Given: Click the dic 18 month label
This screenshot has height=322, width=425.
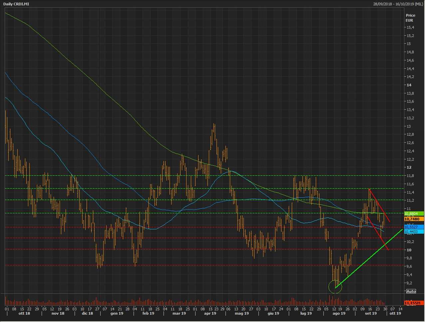Looking at the screenshot, I should 87,313.
